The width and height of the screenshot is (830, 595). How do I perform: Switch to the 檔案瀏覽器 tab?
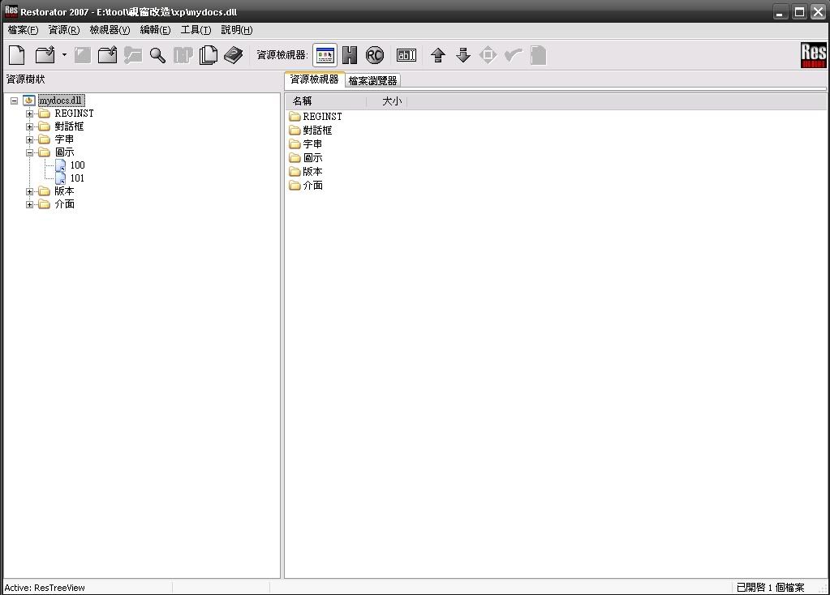click(372, 81)
